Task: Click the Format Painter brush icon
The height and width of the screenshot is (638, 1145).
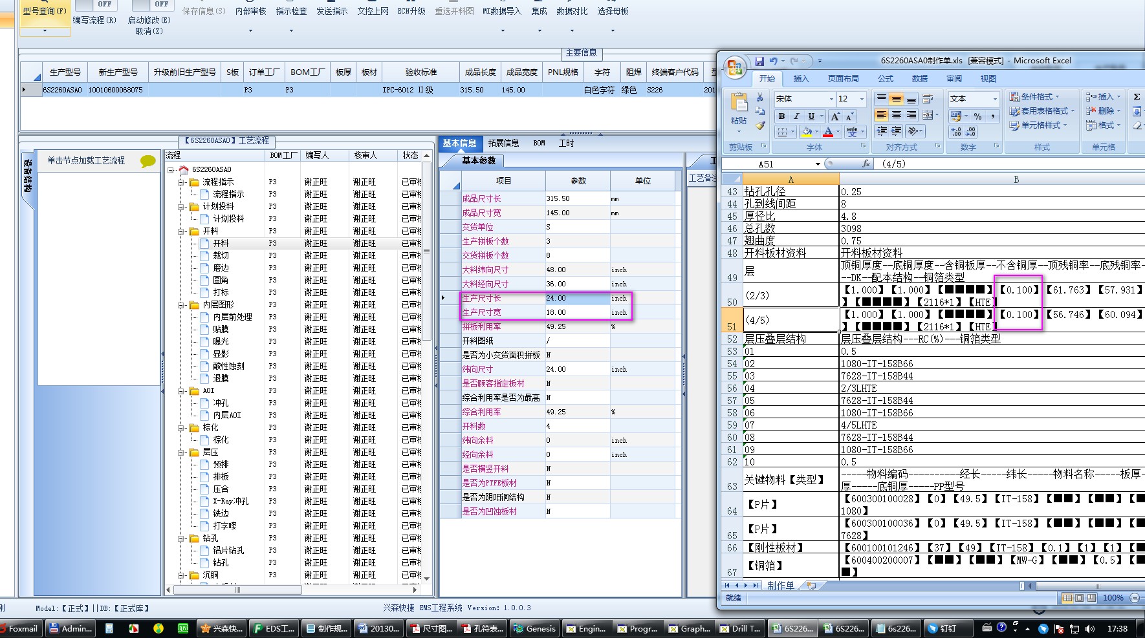Action: pos(760,125)
